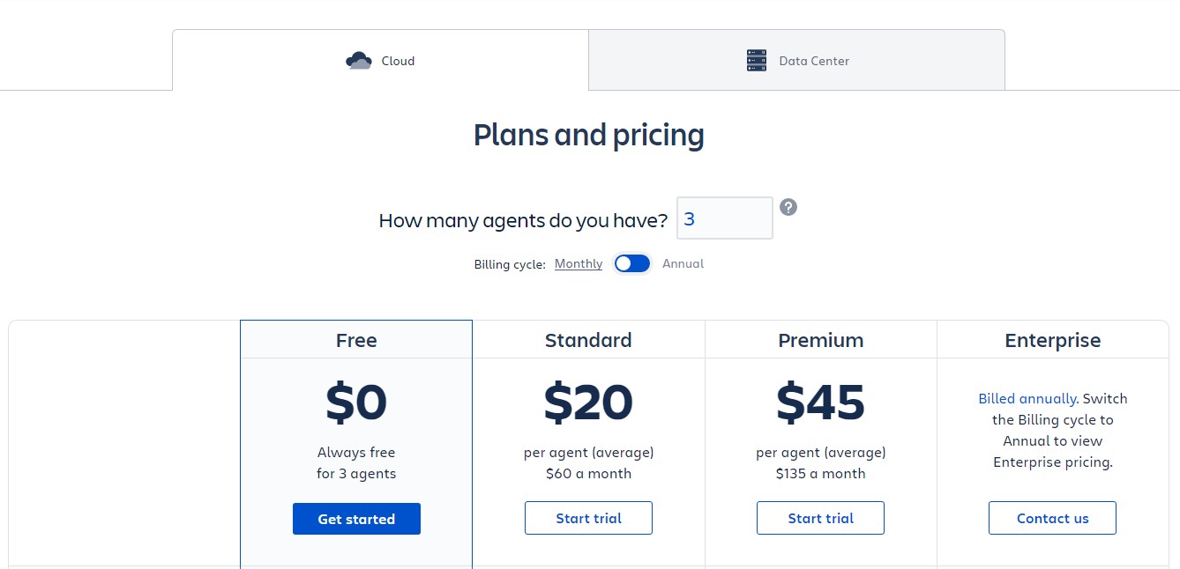Click the $45 Premium price
This screenshot has height=569, width=1180.
[820, 403]
